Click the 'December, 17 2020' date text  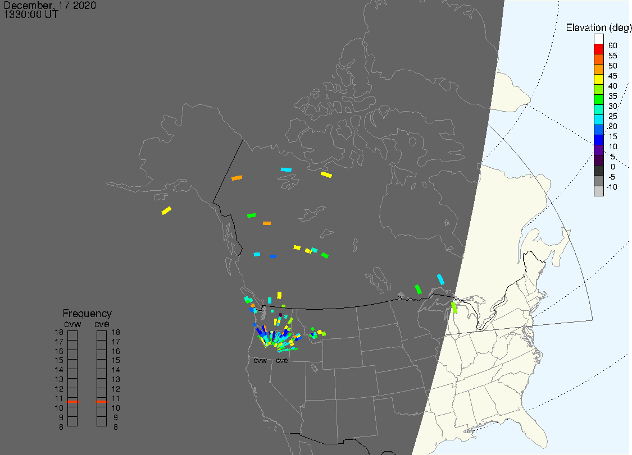coord(50,5)
